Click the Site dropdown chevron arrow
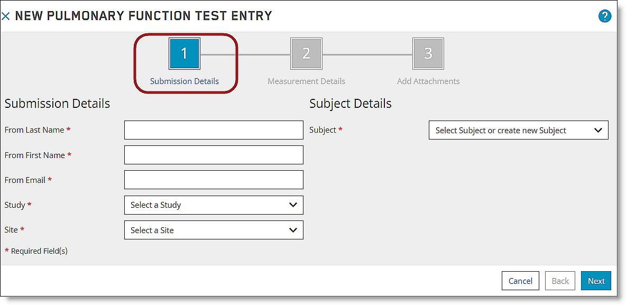This screenshot has height=305, width=626. (293, 230)
